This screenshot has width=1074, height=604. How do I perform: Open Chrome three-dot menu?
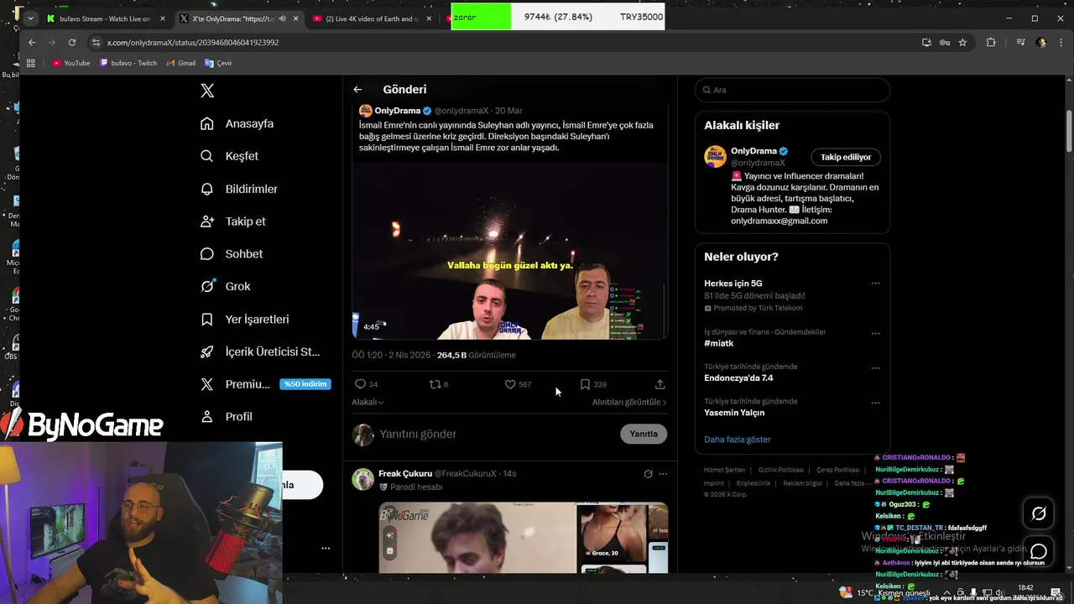pyautogui.click(x=1060, y=42)
